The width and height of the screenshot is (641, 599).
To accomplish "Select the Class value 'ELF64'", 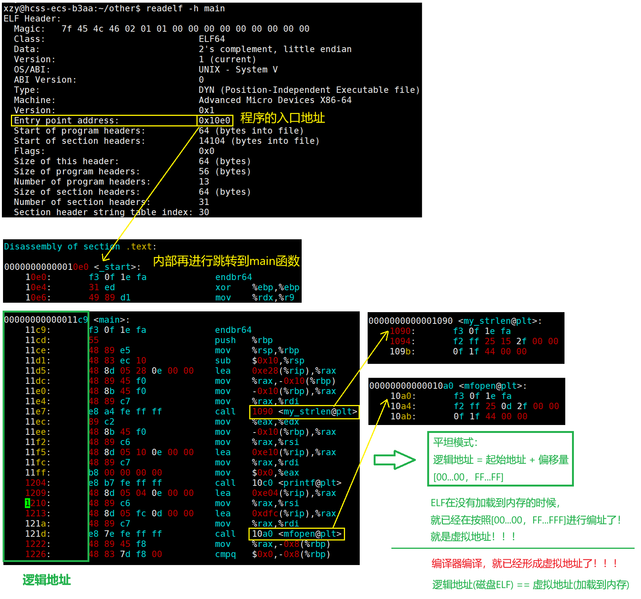I will (212, 39).
